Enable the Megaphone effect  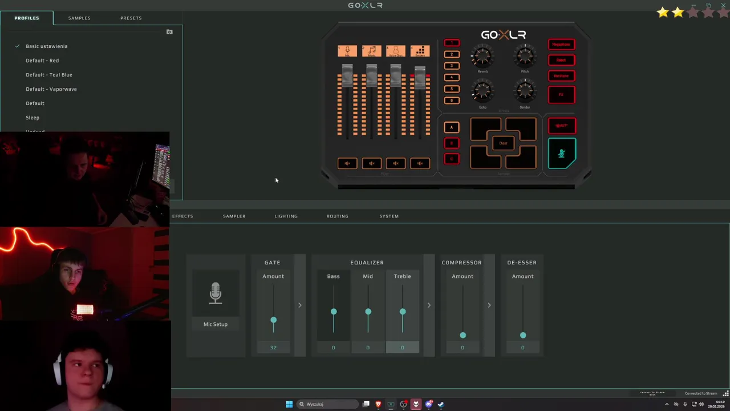[562, 45]
